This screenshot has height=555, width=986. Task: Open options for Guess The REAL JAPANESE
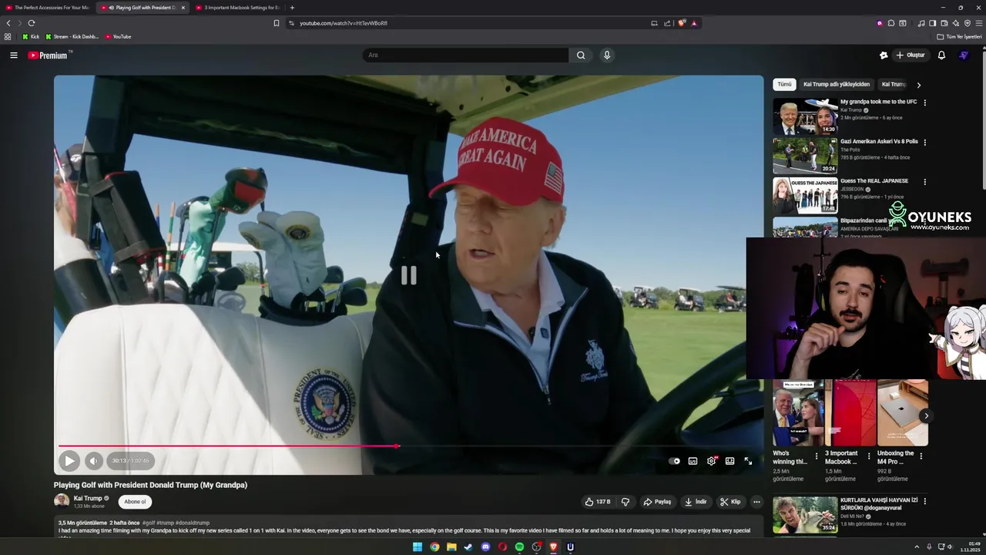click(925, 182)
